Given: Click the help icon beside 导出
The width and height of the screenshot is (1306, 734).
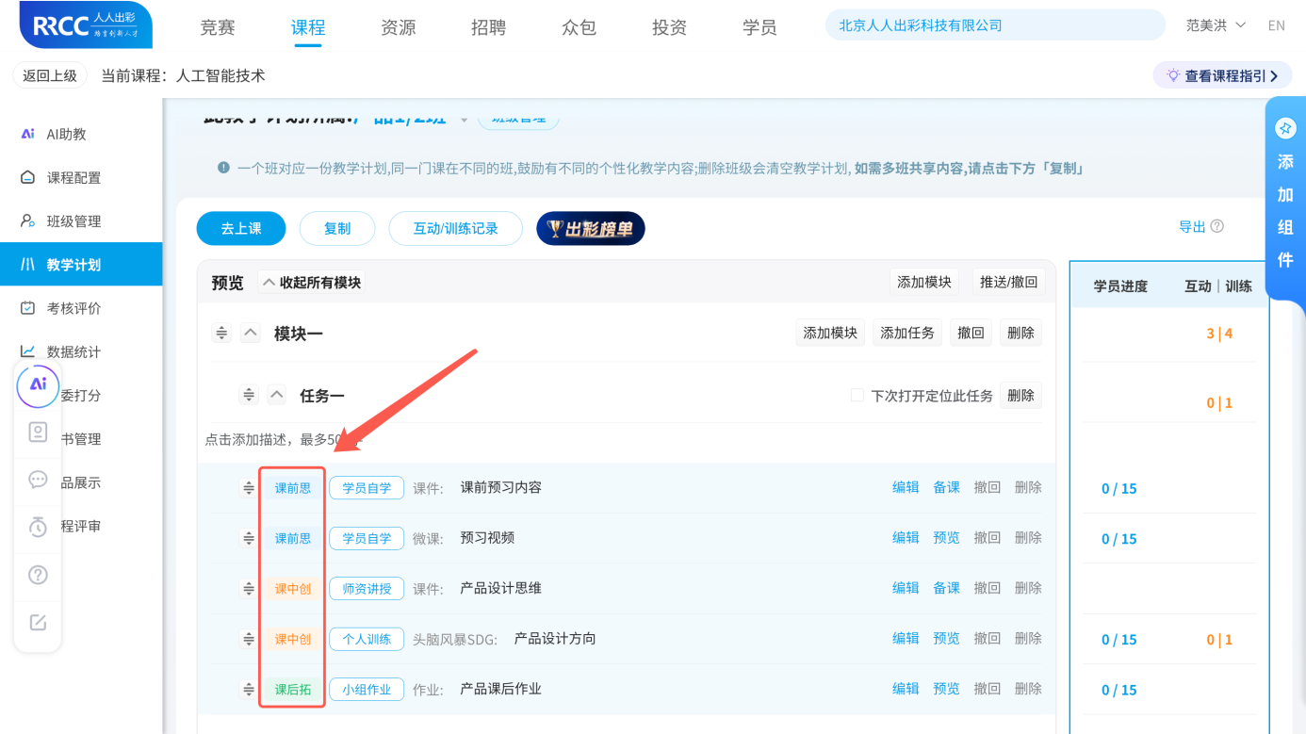Looking at the screenshot, I should pyautogui.click(x=1217, y=226).
